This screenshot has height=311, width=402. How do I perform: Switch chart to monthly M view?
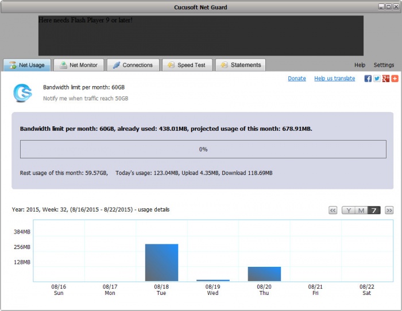point(361,211)
